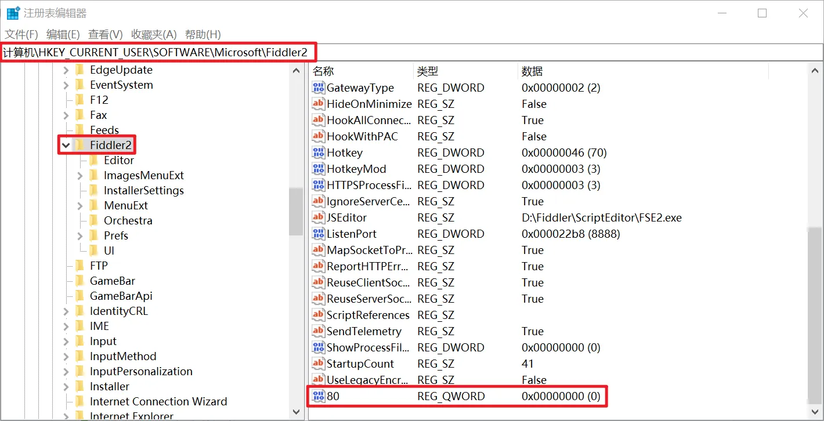The width and height of the screenshot is (824, 421).
Task: Click the tree pane scroll-down arrow
Action: pyautogui.click(x=297, y=412)
